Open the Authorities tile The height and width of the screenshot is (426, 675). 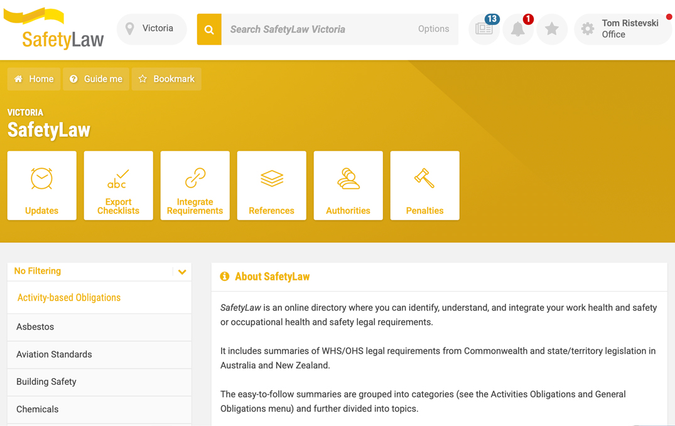(348, 186)
